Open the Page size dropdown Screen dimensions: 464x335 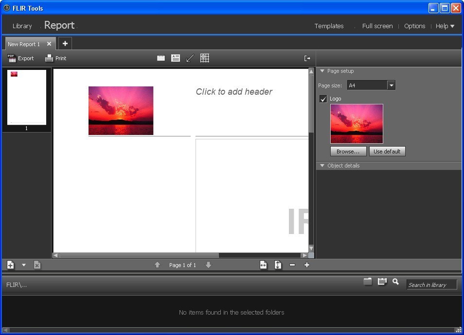point(391,85)
